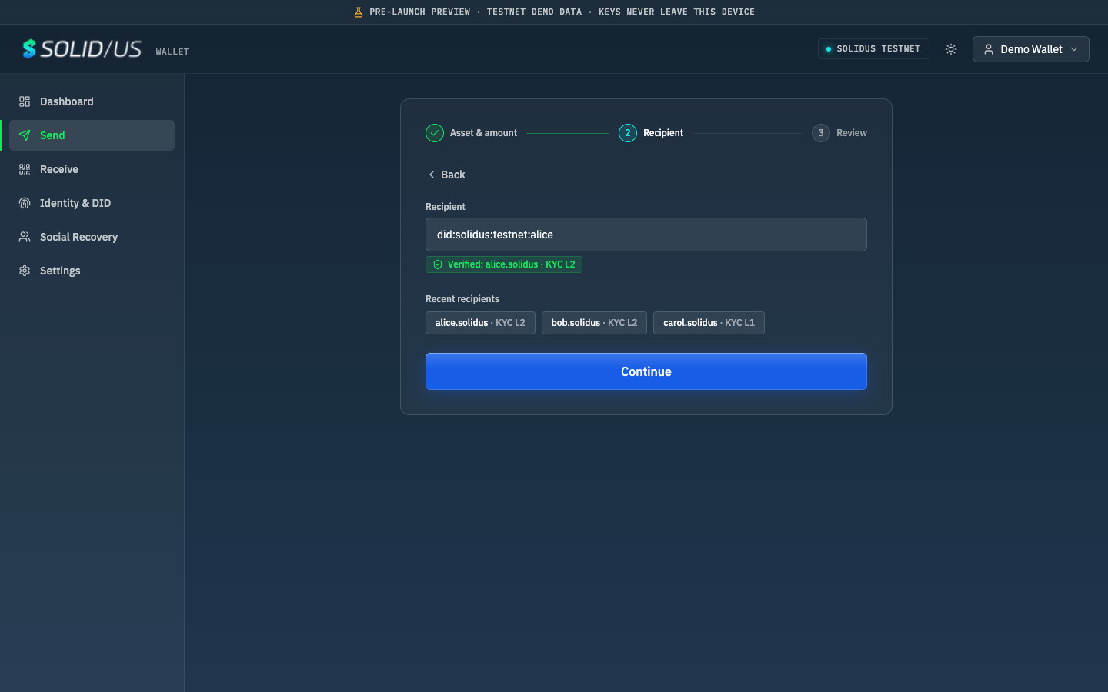Click the Verified: alice.solidus KYC L2 badge
This screenshot has width=1108, height=692.
click(x=504, y=264)
